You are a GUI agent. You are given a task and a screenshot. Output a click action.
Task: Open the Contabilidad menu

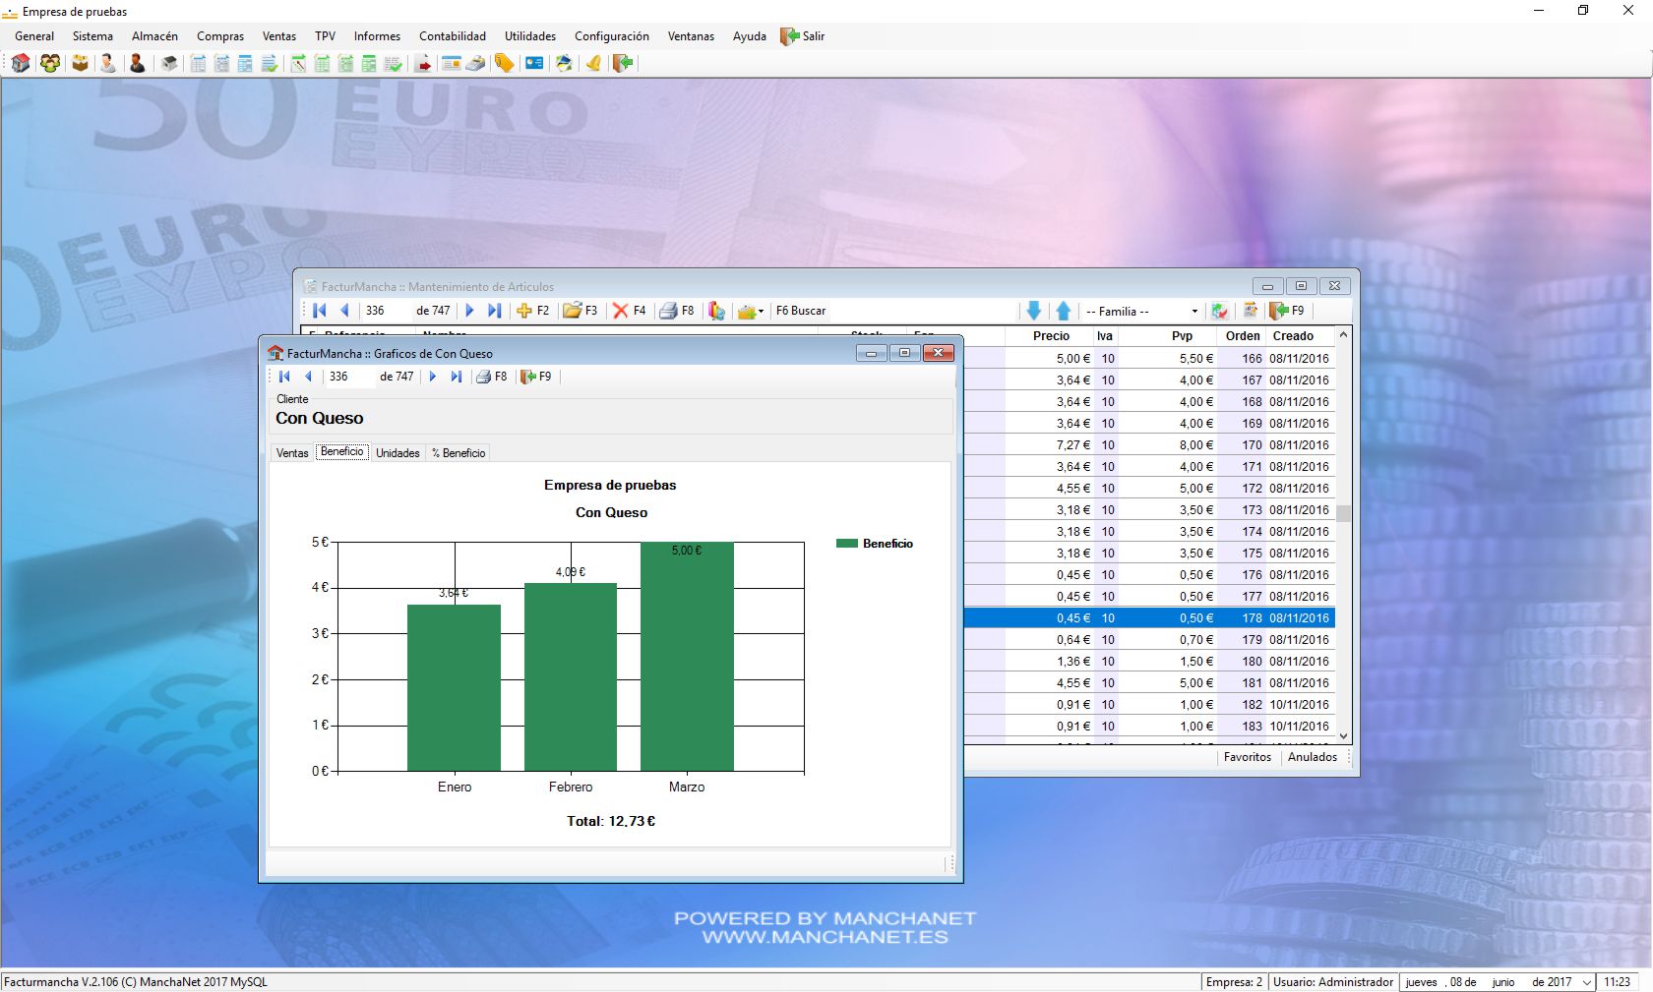(x=452, y=36)
